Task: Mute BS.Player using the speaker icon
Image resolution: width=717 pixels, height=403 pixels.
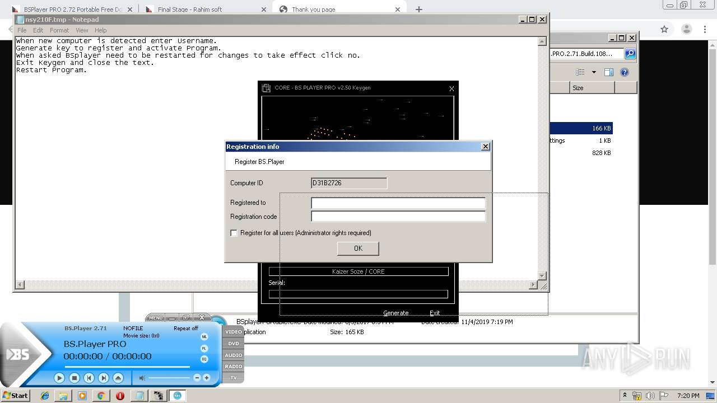Action: (x=142, y=378)
